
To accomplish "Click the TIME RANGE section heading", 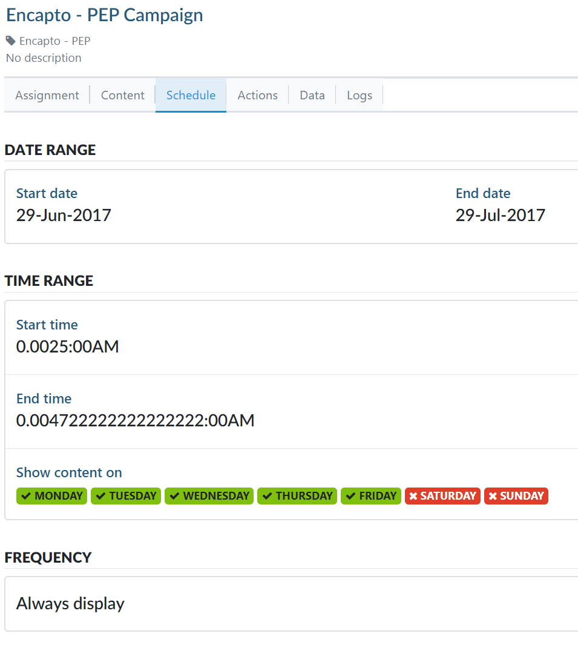I will [49, 280].
